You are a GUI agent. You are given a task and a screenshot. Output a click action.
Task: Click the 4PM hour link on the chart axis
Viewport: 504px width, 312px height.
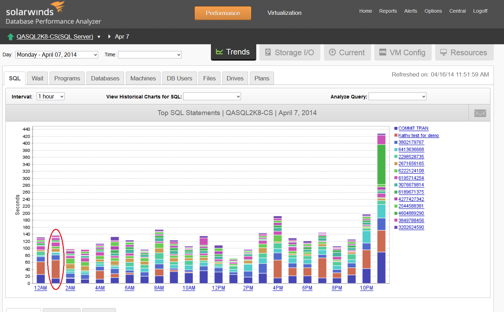tap(278, 288)
